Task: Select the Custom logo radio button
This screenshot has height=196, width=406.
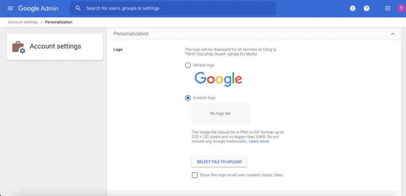Action: (188, 98)
